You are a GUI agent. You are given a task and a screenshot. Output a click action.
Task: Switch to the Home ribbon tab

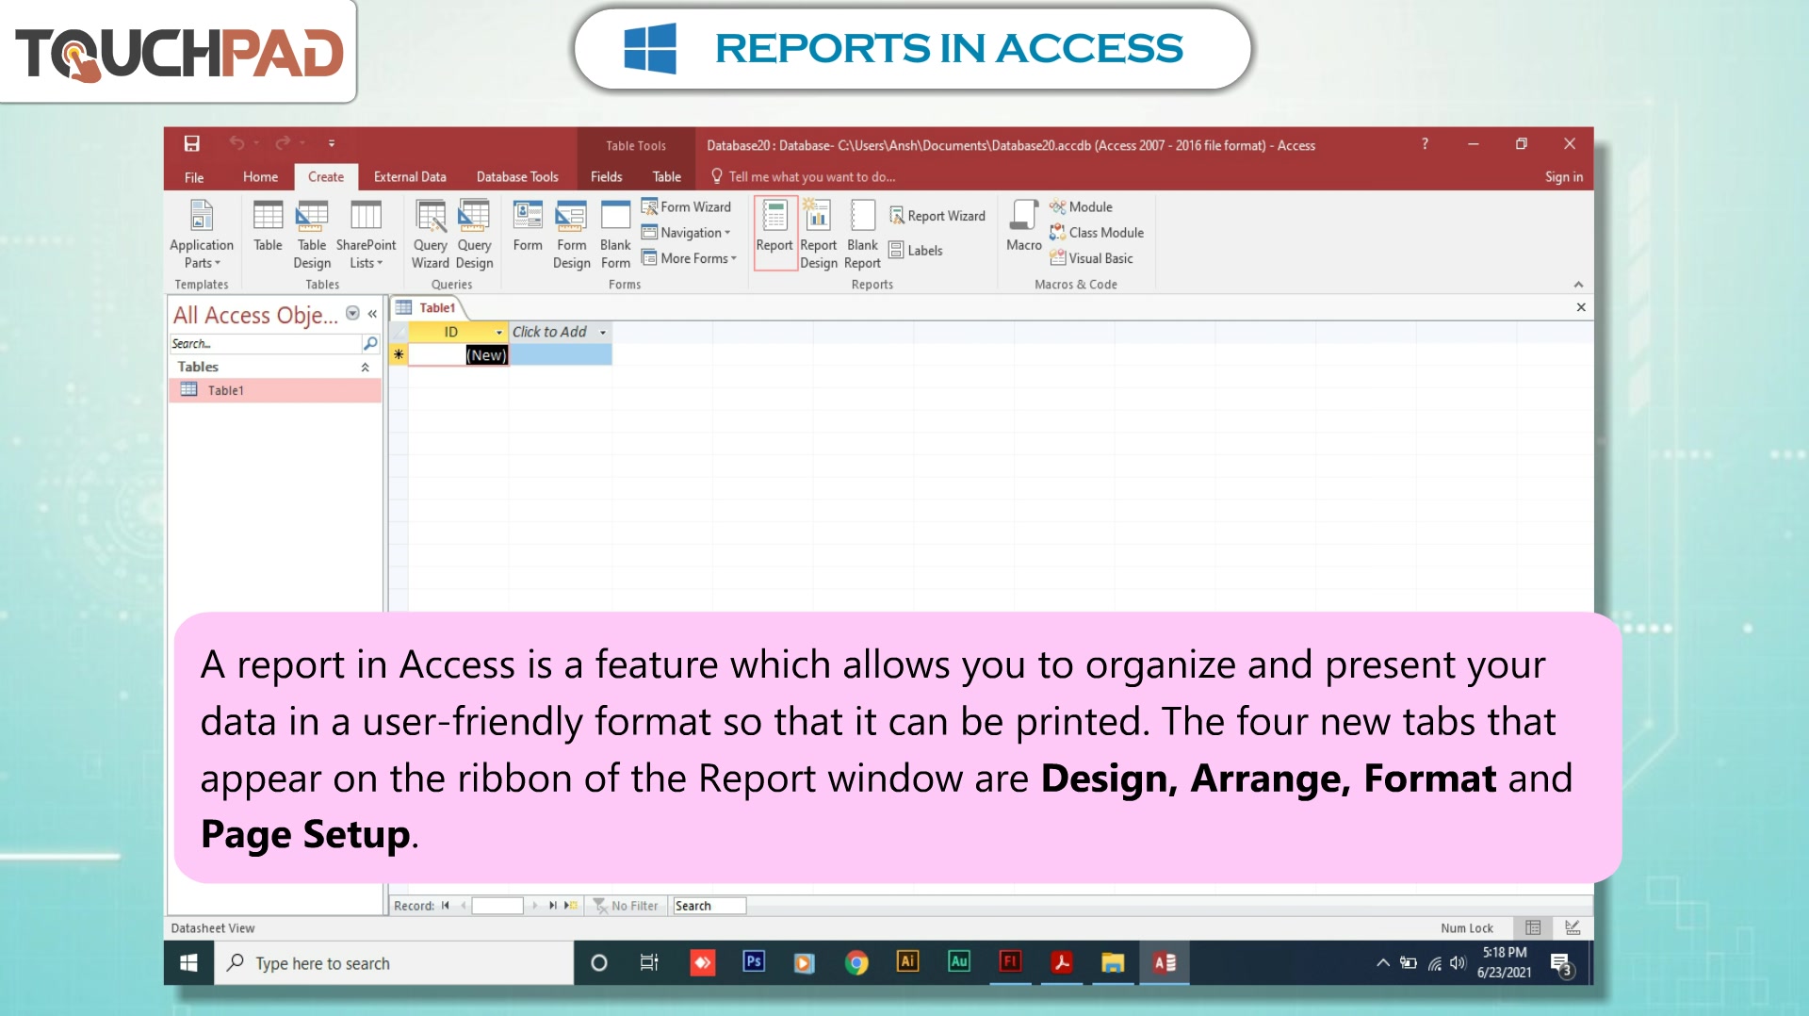pos(260,176)
